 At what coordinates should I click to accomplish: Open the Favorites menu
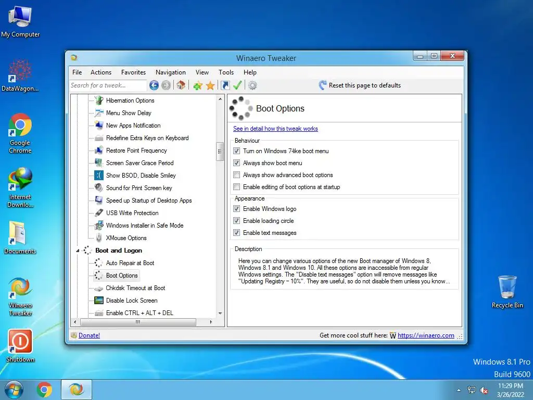tap(133, 72)
